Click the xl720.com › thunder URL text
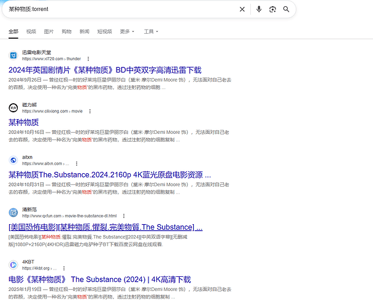This screenshot has height=307, width=373. (x=52, y=59)
